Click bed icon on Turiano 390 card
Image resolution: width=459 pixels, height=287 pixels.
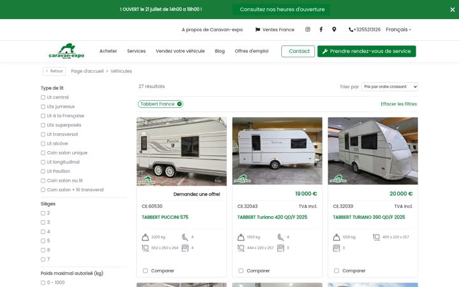337,248
